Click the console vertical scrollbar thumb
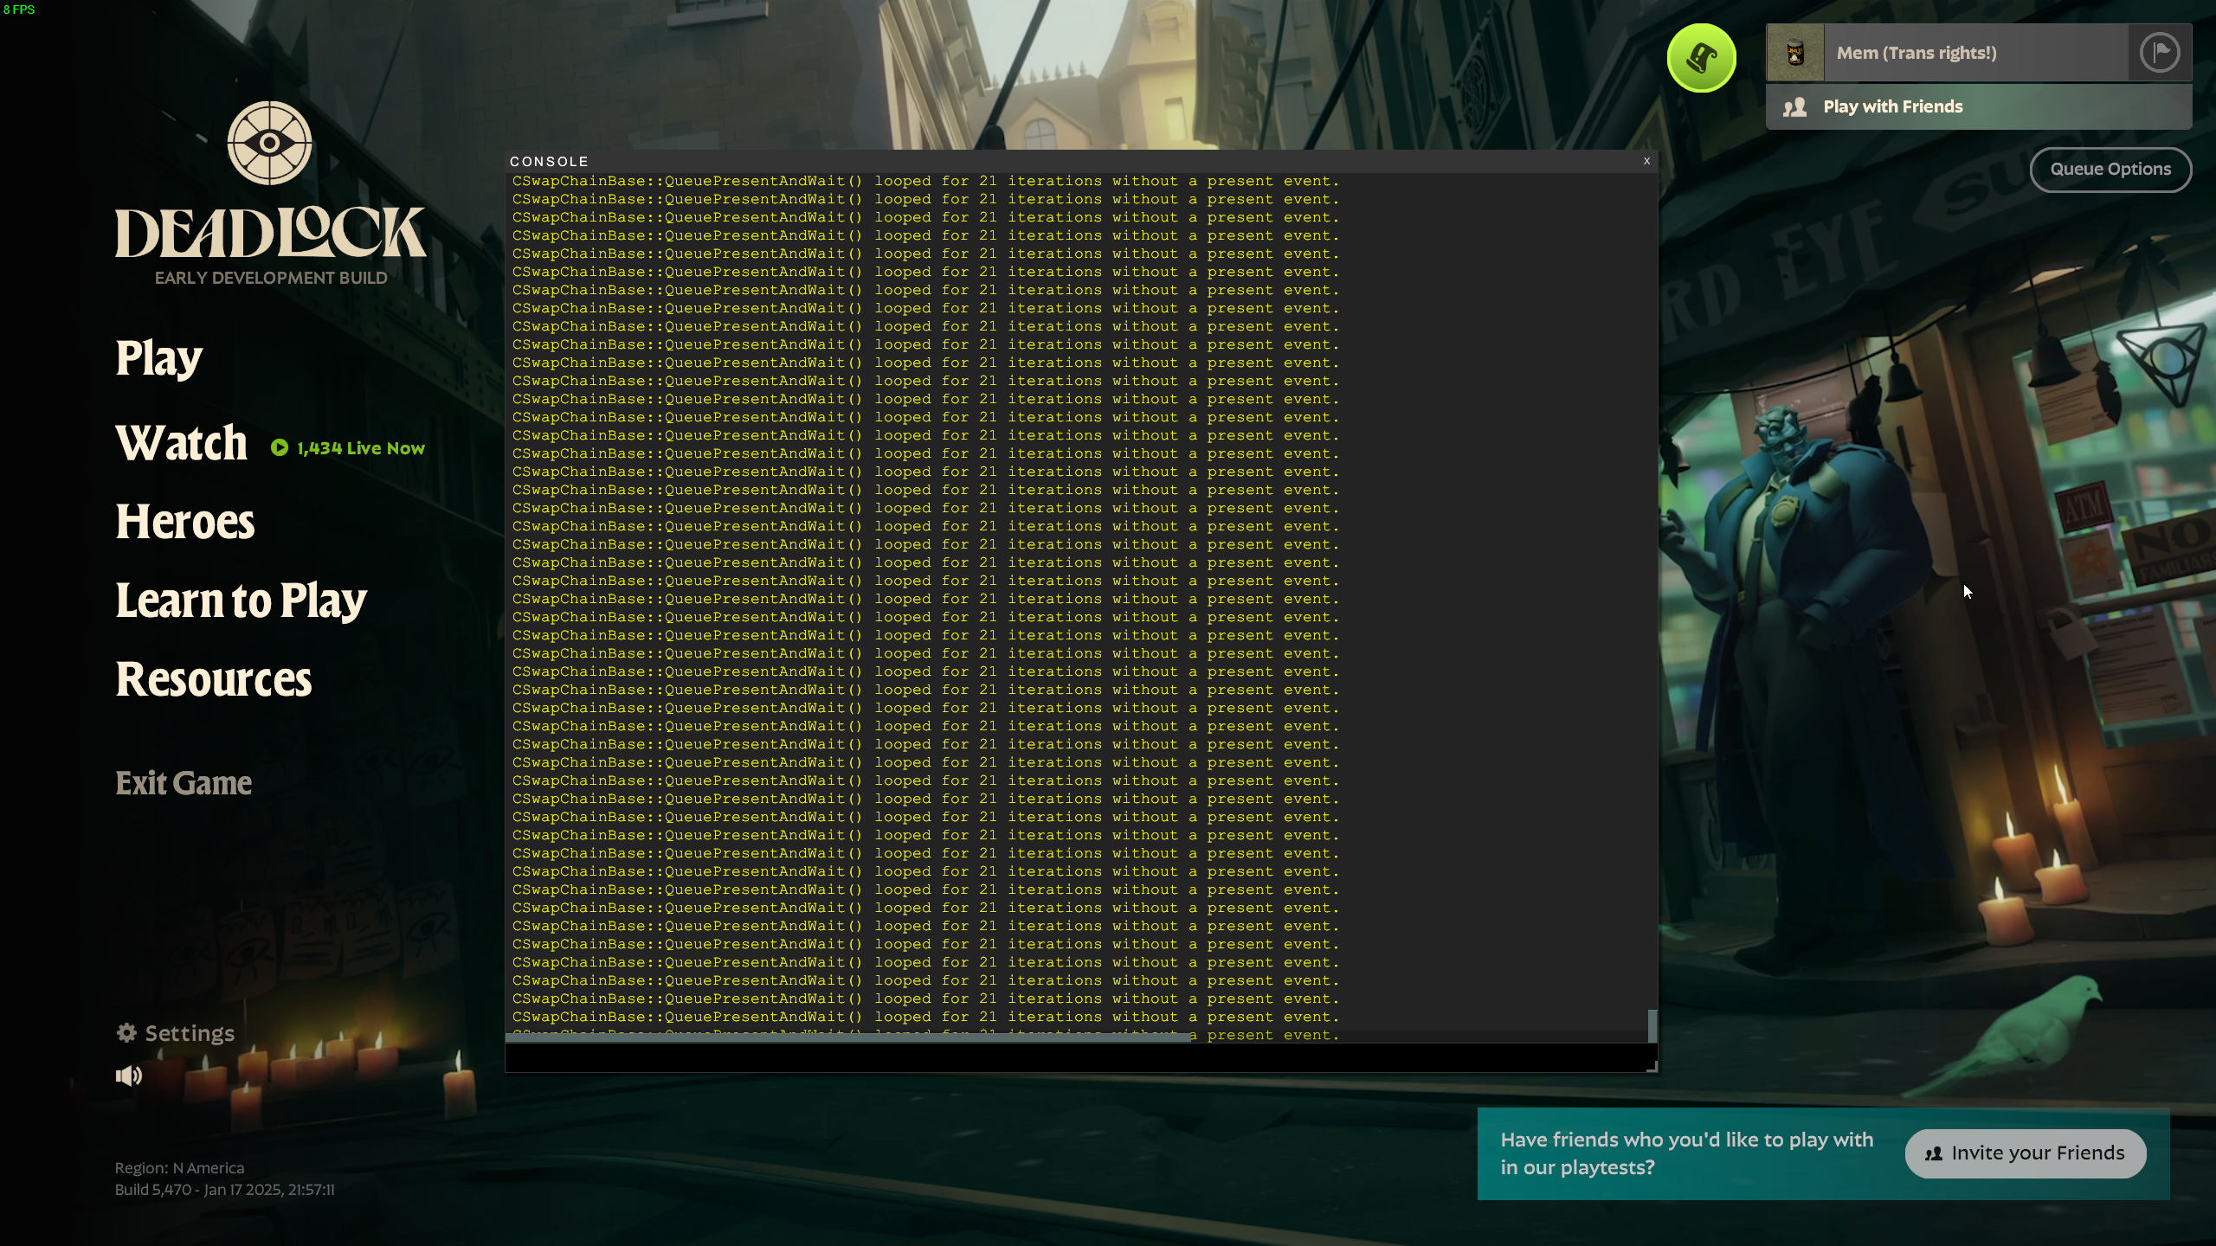This screenshot has height=1246, width=2216. (1652, 1025)
